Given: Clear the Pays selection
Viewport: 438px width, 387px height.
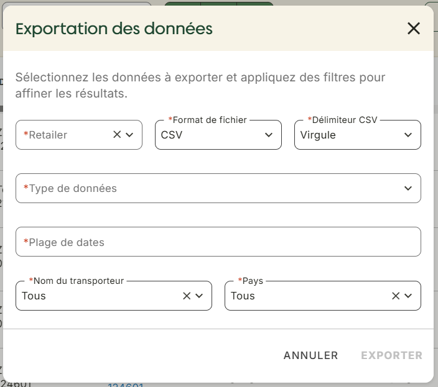Looking at the screenshot, I should tap(396, 296).
